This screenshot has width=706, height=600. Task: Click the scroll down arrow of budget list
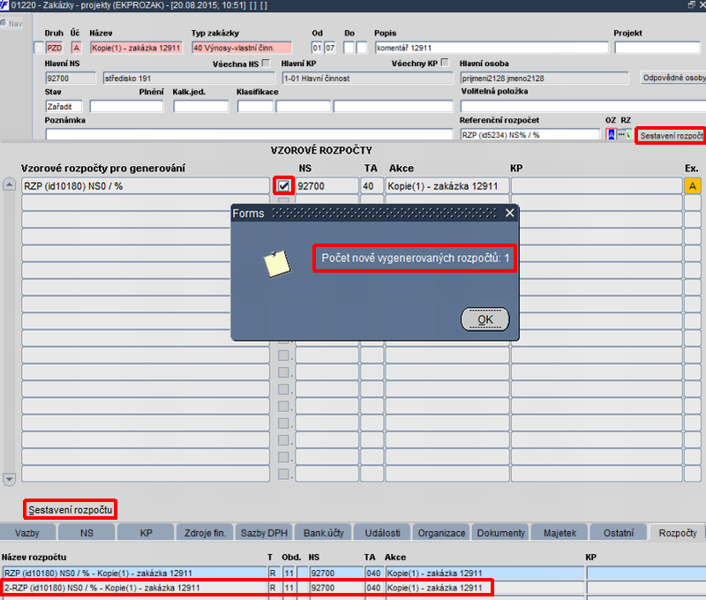pyautogui.click(x=9, y=479)
